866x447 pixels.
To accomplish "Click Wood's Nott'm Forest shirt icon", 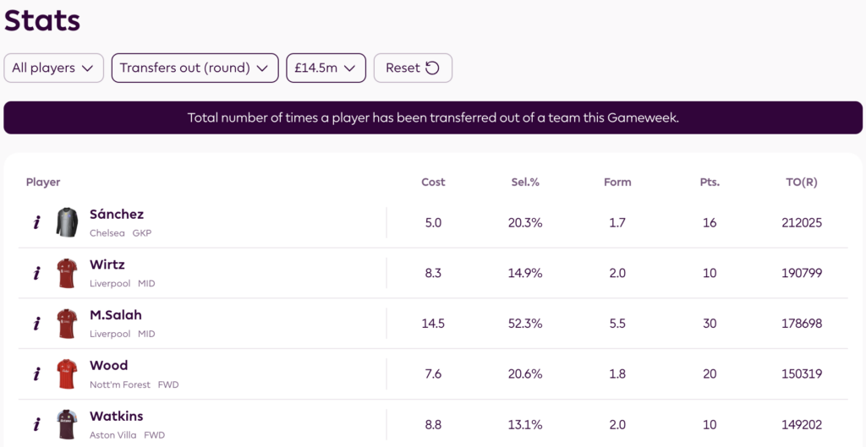I will coord(67,374).
